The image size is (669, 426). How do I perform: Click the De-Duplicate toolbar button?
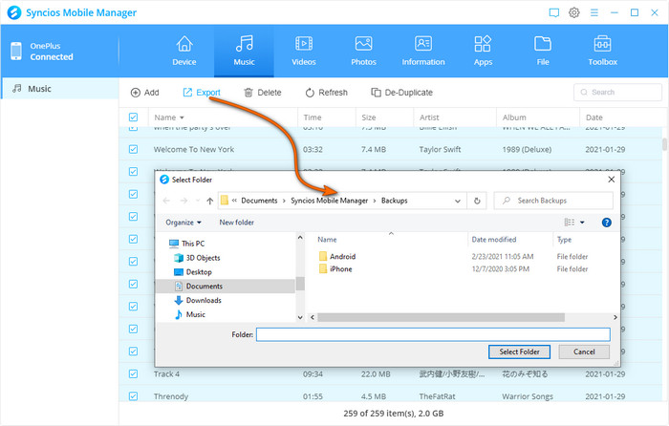tap(401, 93)
